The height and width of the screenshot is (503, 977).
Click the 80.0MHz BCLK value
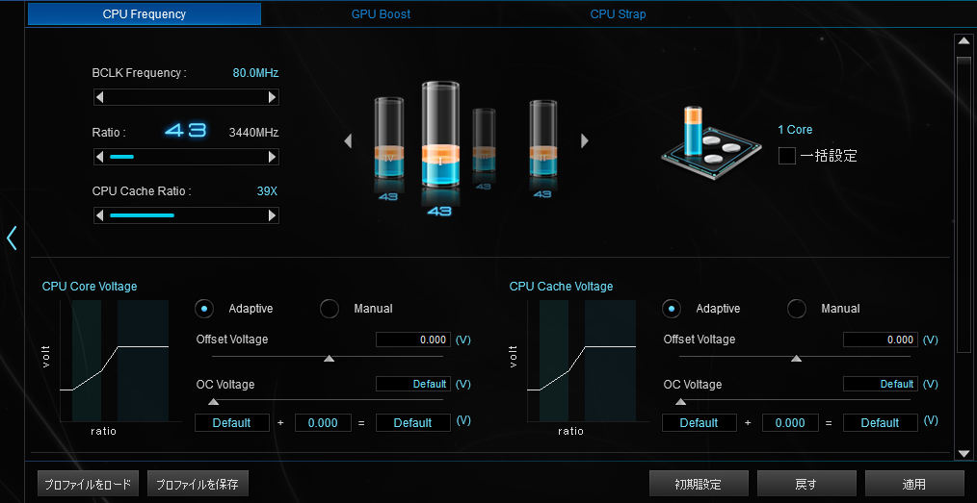pos(255,73)
